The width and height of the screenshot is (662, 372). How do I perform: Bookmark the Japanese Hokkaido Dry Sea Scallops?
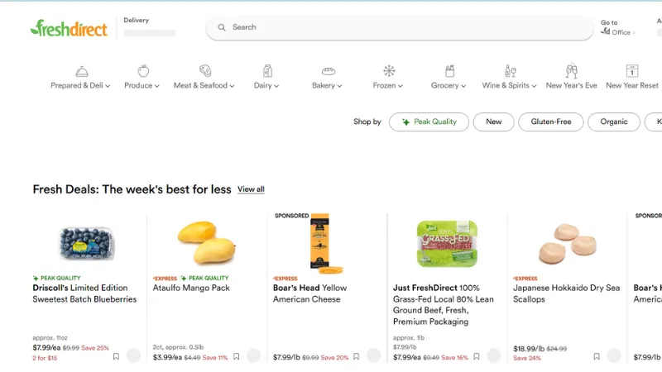pyautogui.click(x=597, y=357)
